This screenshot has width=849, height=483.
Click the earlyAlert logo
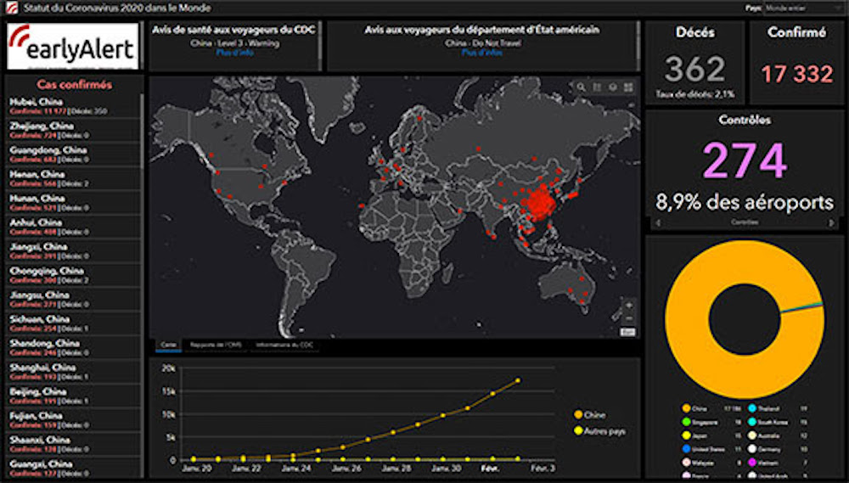(72, 47)
